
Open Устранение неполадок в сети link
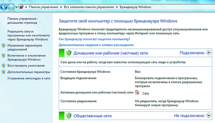pyautogui.click(x=29, y=78)
